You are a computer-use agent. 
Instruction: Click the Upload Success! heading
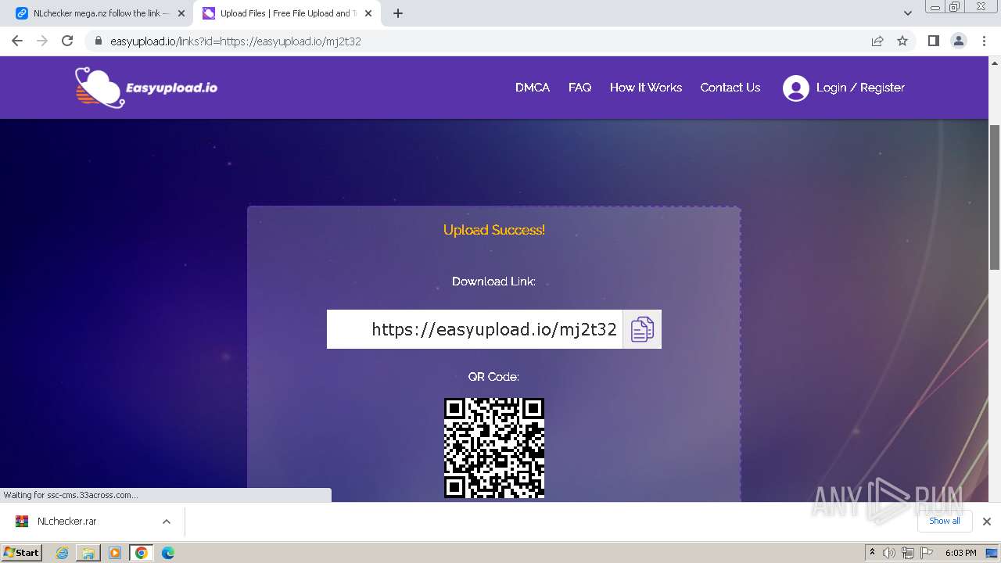click(x=494, y=230)
